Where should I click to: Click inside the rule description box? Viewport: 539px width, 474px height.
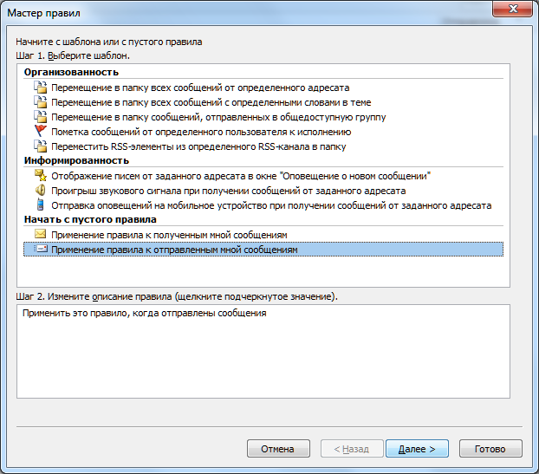click(269, 364)
